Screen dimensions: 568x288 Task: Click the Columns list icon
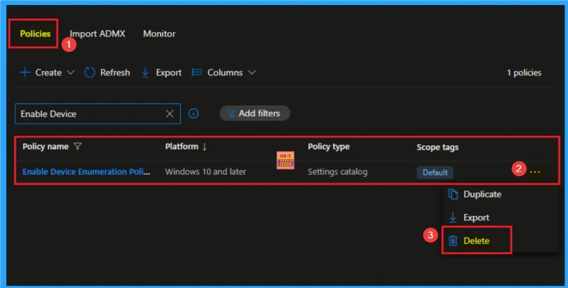tap(196, 73)
